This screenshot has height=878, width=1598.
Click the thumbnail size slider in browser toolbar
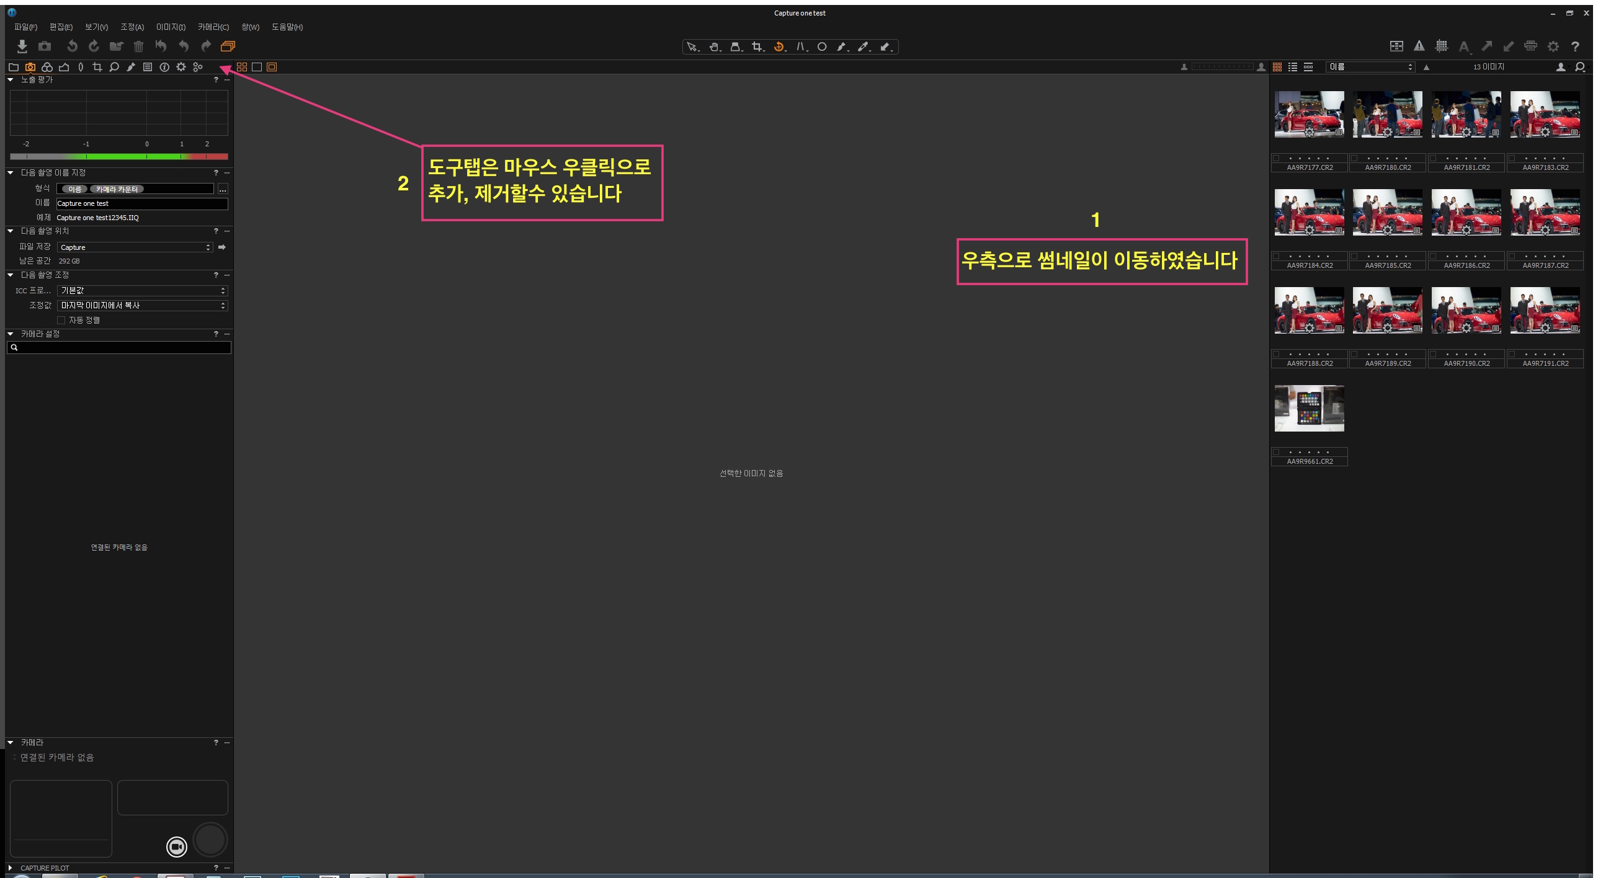(x=1222, y=67)
